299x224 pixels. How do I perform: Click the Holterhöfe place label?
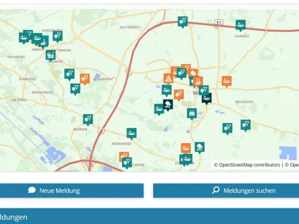(x=130, y=27)
